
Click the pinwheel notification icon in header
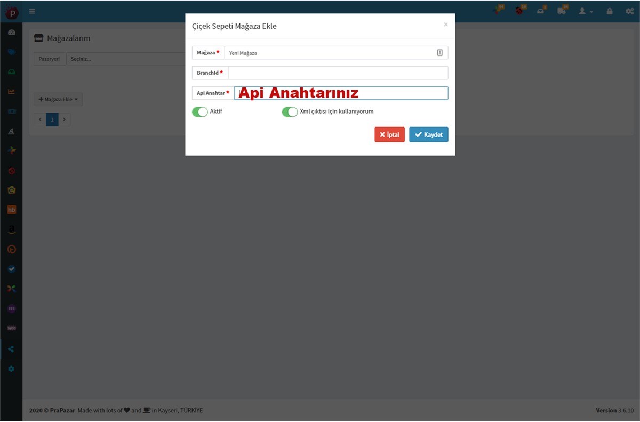[x=498, y=11]
